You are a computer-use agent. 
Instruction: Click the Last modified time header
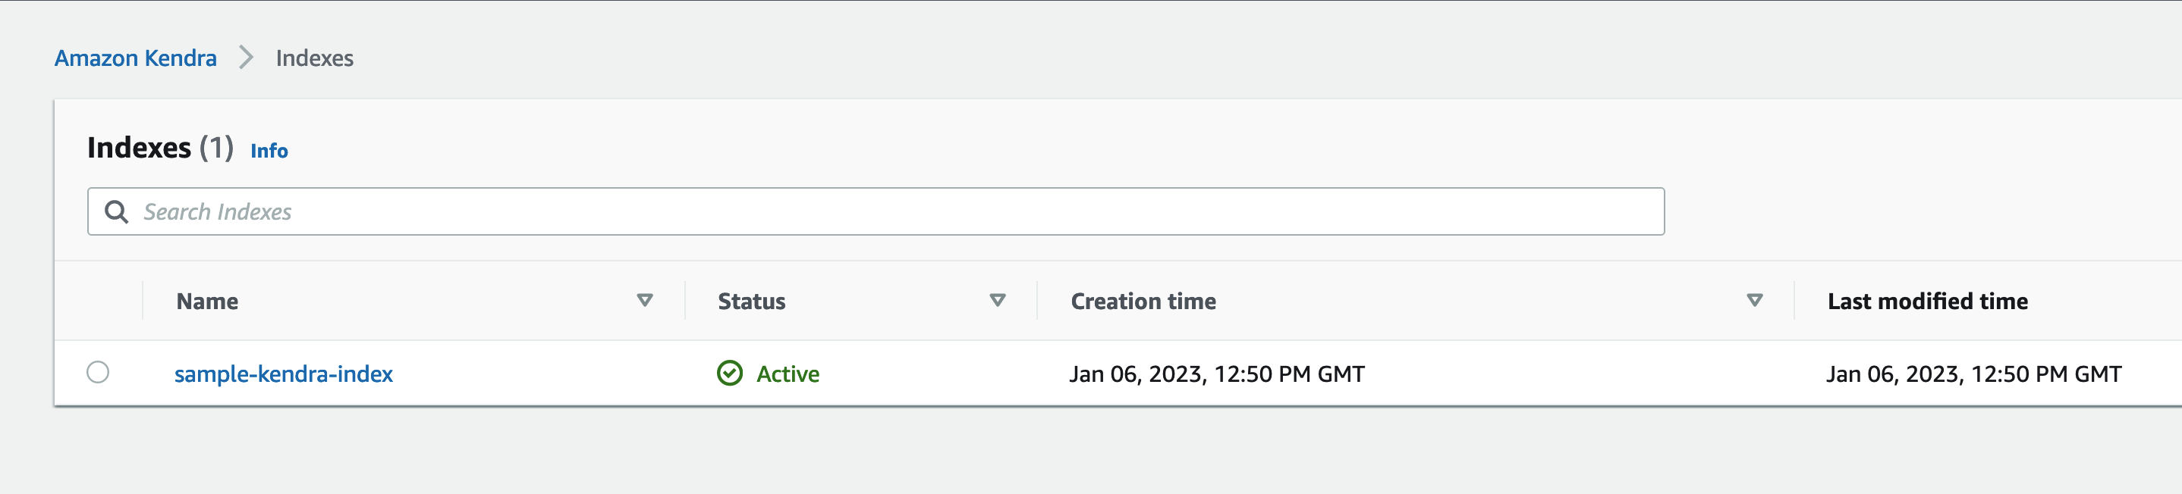(1927, 301)
